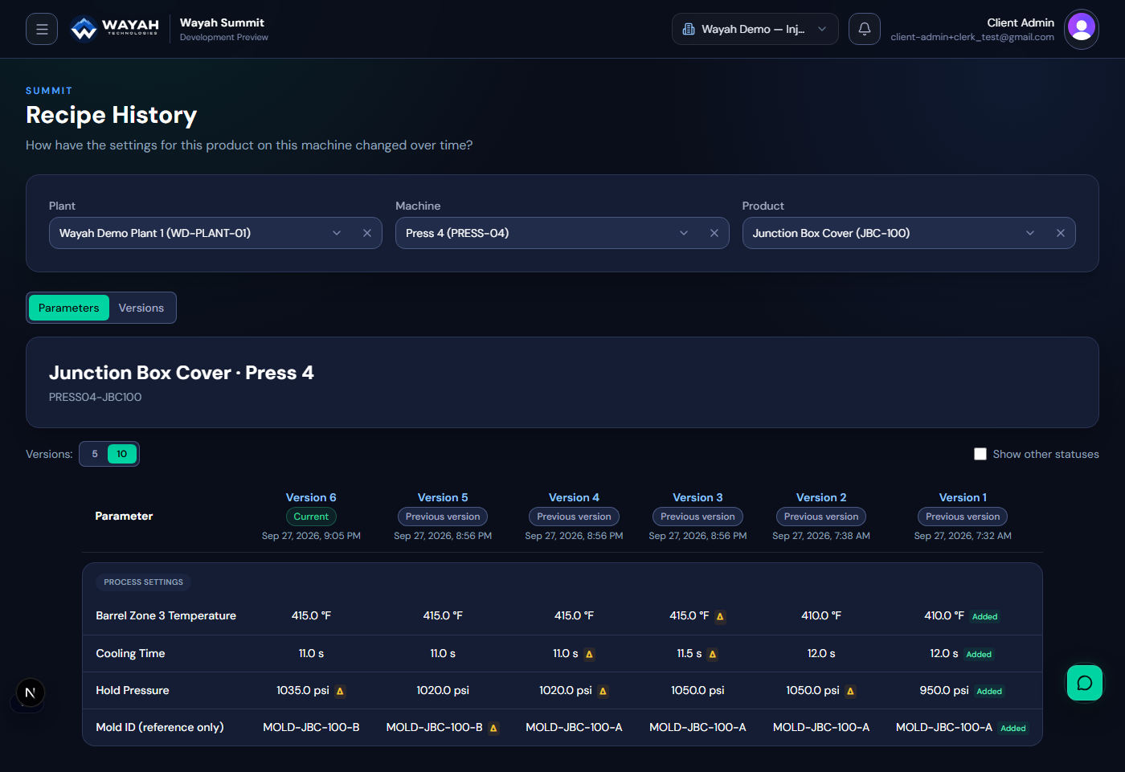Screen dimensions: 1125x772
Task: Click warning icon on Version 3 Barrel Zone Temperature
Action: pyautogui.click(x=720, y=616)
